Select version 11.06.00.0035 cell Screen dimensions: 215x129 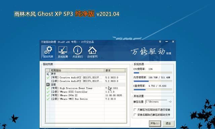click(x=114, y=95)
